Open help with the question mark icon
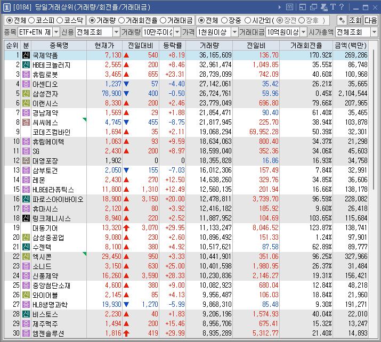The height and width of the screenshot is (342, 381). (342, 7)
